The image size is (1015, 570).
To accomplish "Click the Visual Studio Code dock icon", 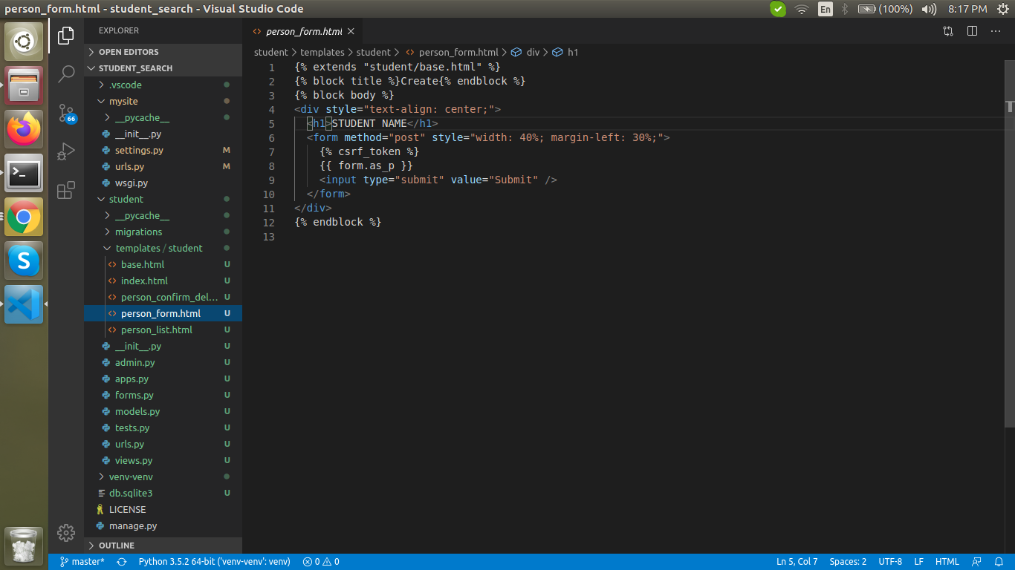I will 25,304.
